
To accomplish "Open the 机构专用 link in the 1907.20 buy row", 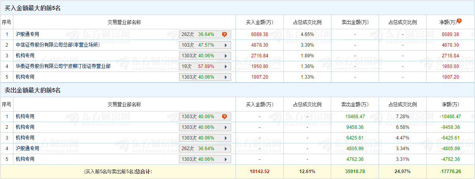I will coord(25,77).
